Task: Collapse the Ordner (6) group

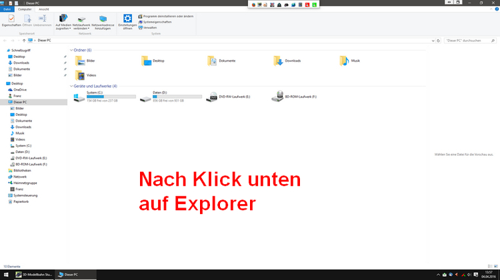Action: tap(70, 50)
